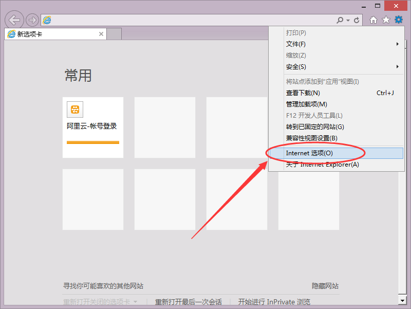Go to the Home page icon

tap(373, 20)
